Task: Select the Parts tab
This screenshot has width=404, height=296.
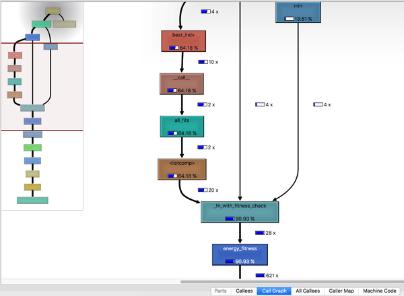Action: pyautogui.click(x=221, y=291)
